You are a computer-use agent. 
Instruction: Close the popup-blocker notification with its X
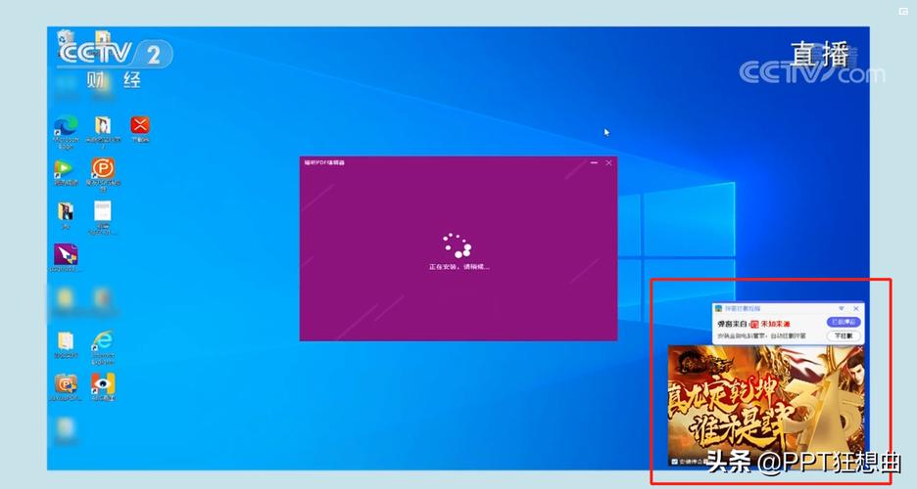click(x=856, y=308)
